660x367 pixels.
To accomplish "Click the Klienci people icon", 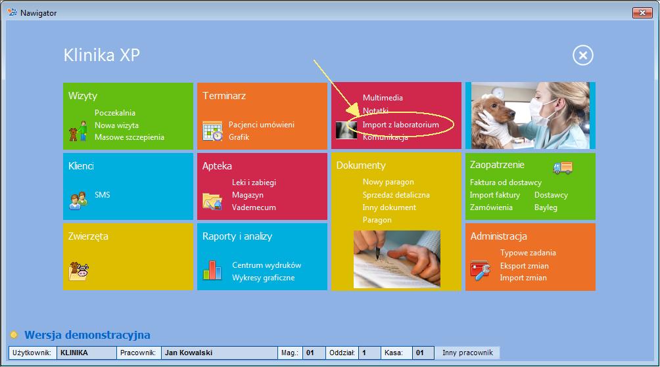I will point(78,200).
